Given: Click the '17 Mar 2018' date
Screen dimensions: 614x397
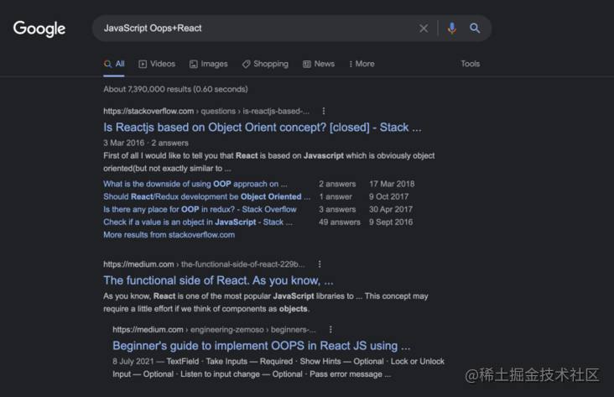Looking at the screenshot, I should (x=392, y=184).
